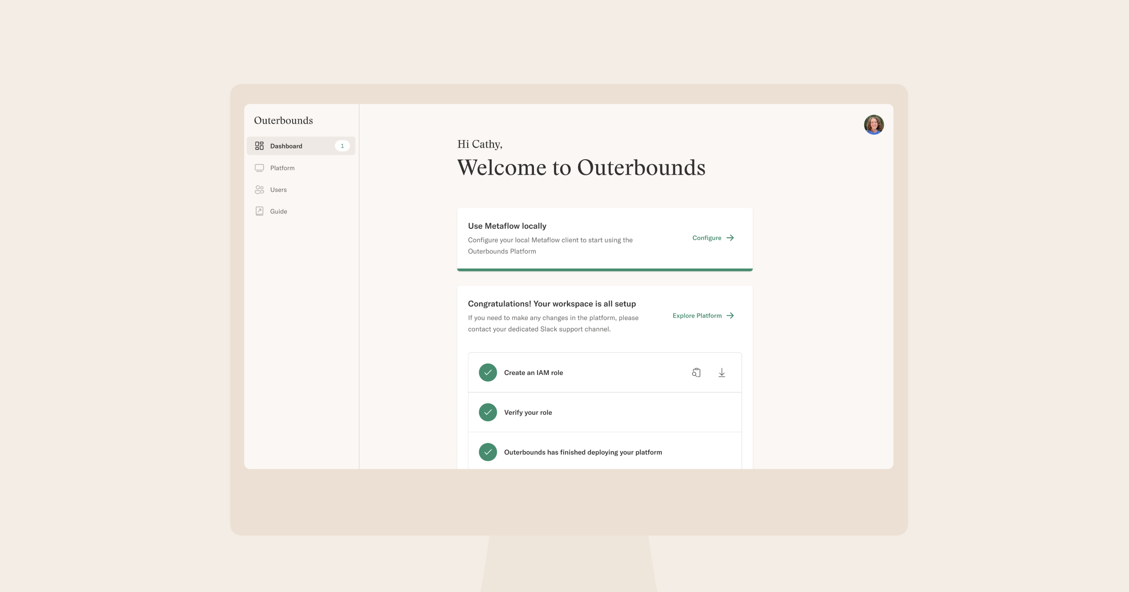
Task: Click the Verify your role checkmark
Action: click(488, 412)
